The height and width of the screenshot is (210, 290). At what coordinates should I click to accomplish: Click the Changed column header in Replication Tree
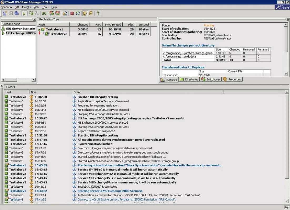click(80, 24)
